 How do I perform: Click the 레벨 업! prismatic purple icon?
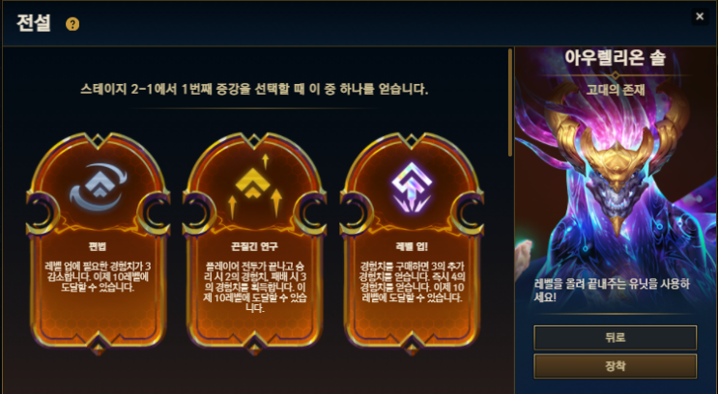point(412,188)
